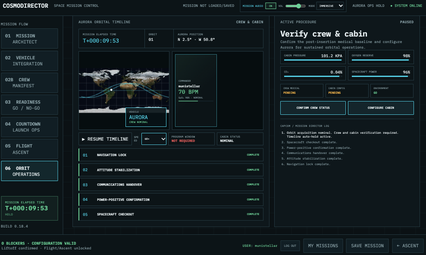Viewport: 426px width, 255px height.
Task: Open the Immersive audio mode dropdown
Action: point(330,6)
